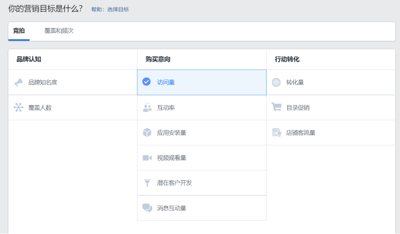The height and width of the screenshot is (234, 400).
Task: Select the 覆盖人数 objective
Action: 73,108
